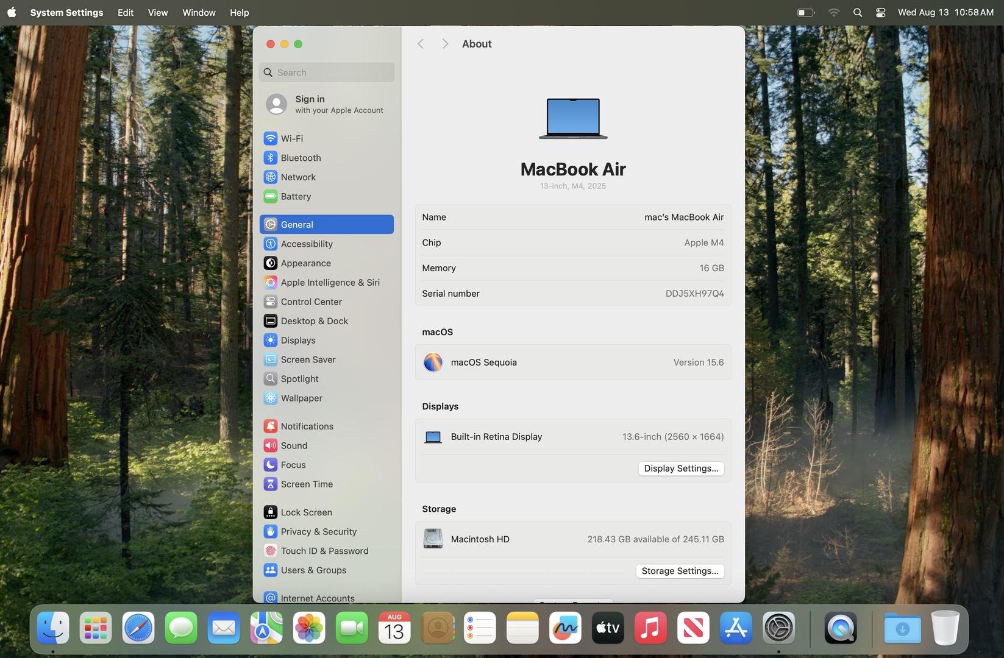Open Lock Screen settings
Image resolution: width=1004 pixels, height=658 pixels.
[326, 512]
